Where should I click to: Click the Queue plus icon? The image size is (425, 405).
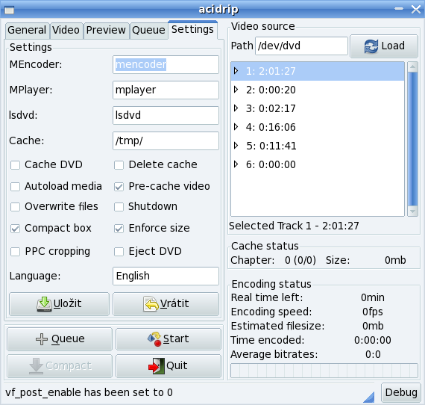[42, 339]
